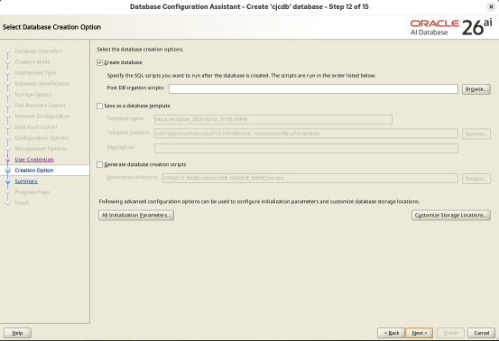
Task: Click 'Configuration Options' step text
Action: coord(42,138)
